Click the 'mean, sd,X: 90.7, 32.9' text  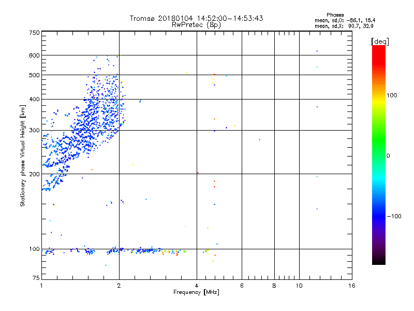pos(344,26)
